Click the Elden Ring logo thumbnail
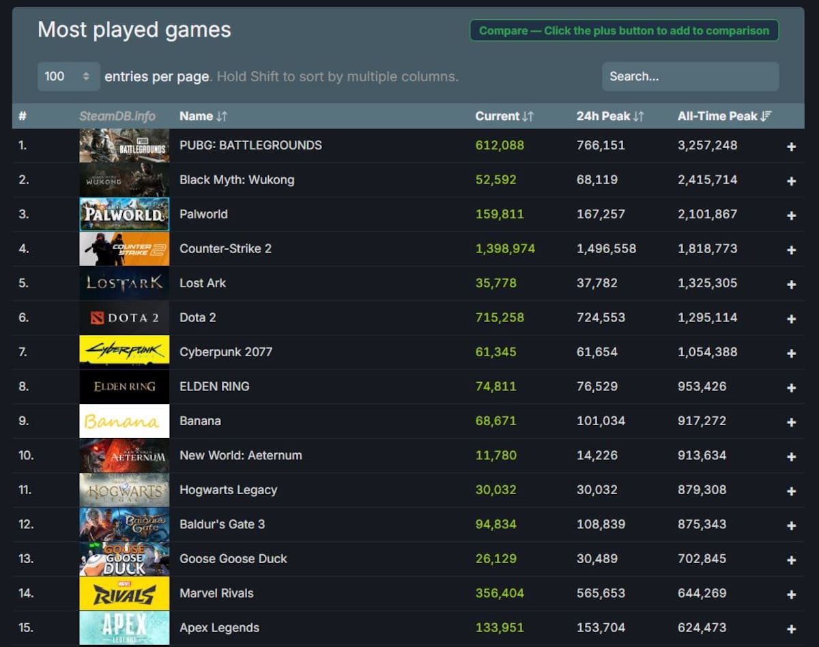Screen dimensions: 819x647 pyautogui.click(x=124, y=386)
